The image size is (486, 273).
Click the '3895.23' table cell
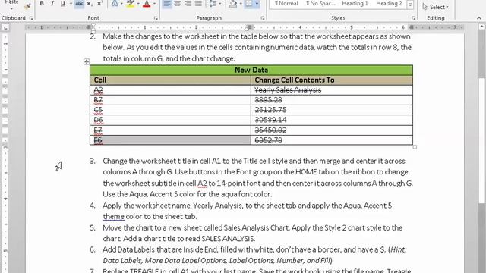point(332,100)
